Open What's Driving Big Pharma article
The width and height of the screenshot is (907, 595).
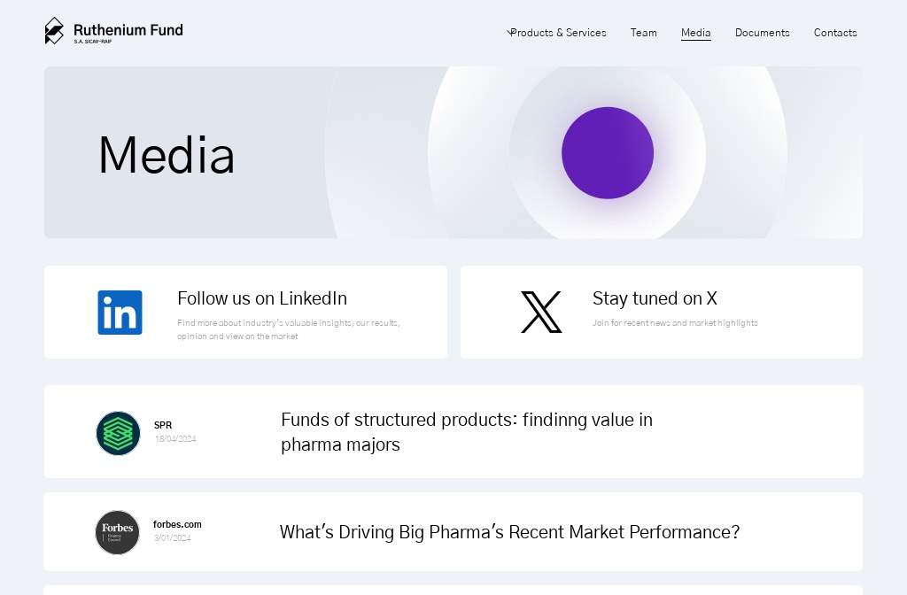pos(509,532)
